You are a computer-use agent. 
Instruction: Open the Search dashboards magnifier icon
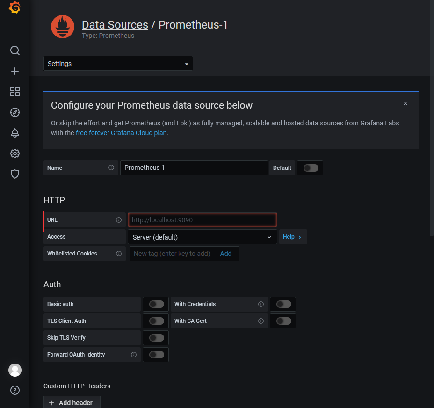(15, 51)
